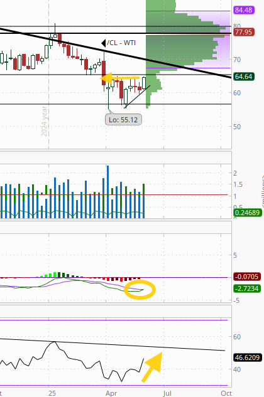
Task: Click the -5 label on the MACD axis
Action: (236, 300)
